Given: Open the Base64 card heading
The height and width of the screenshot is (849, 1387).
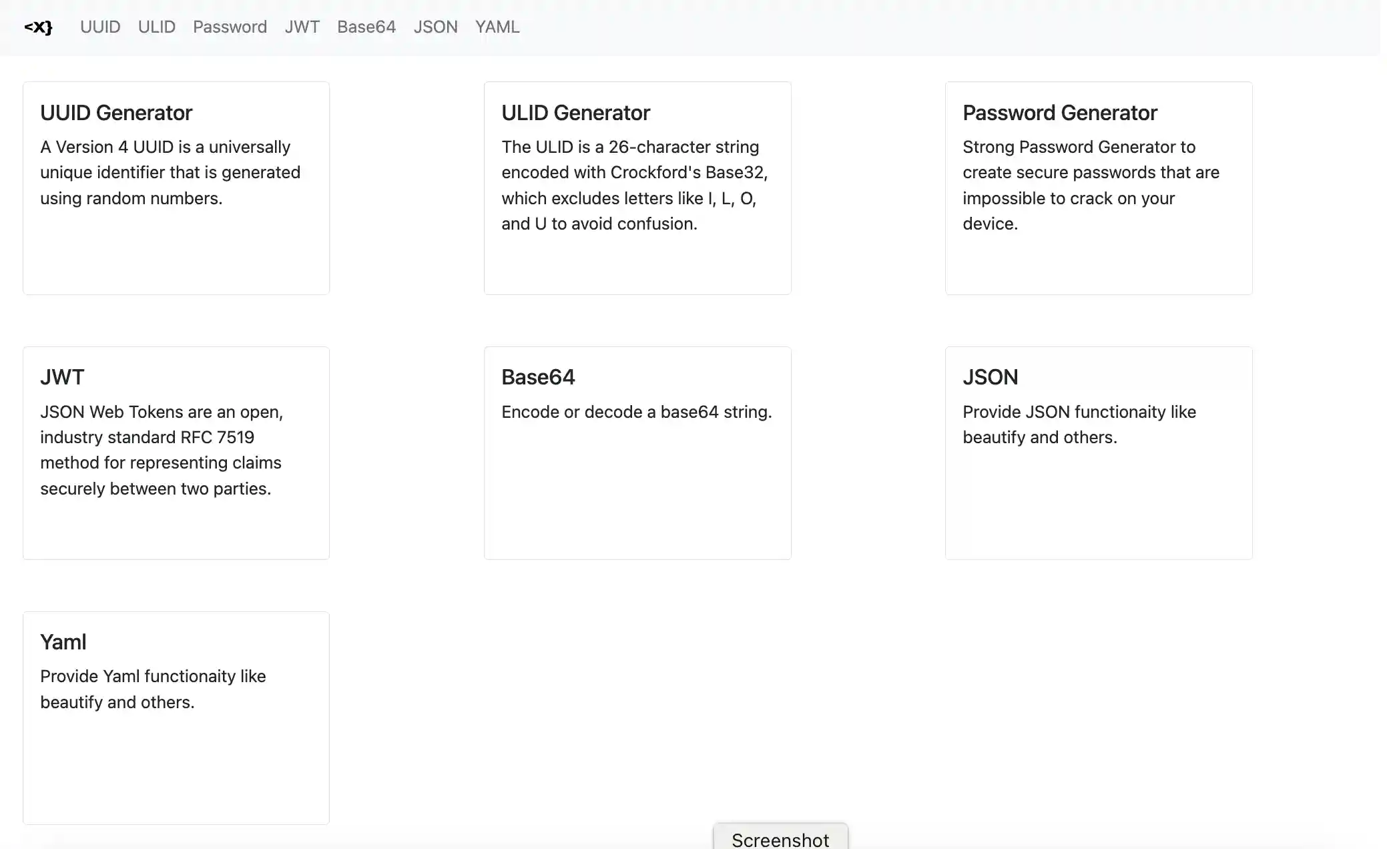Looking at the screenshot, I should tap(538, 377).
